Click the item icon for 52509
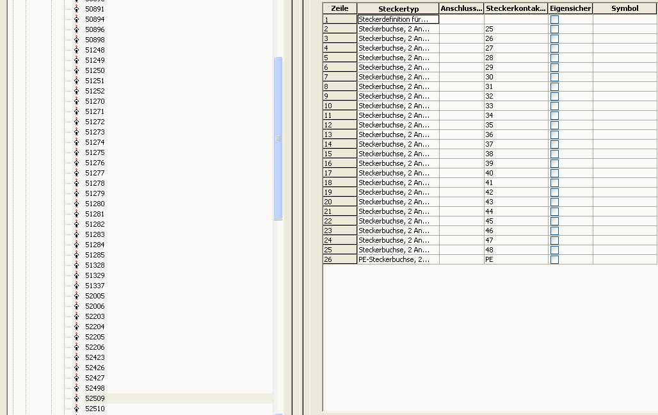Image resolution: width=658 pixels, height=415 pixels. (76, 398)
